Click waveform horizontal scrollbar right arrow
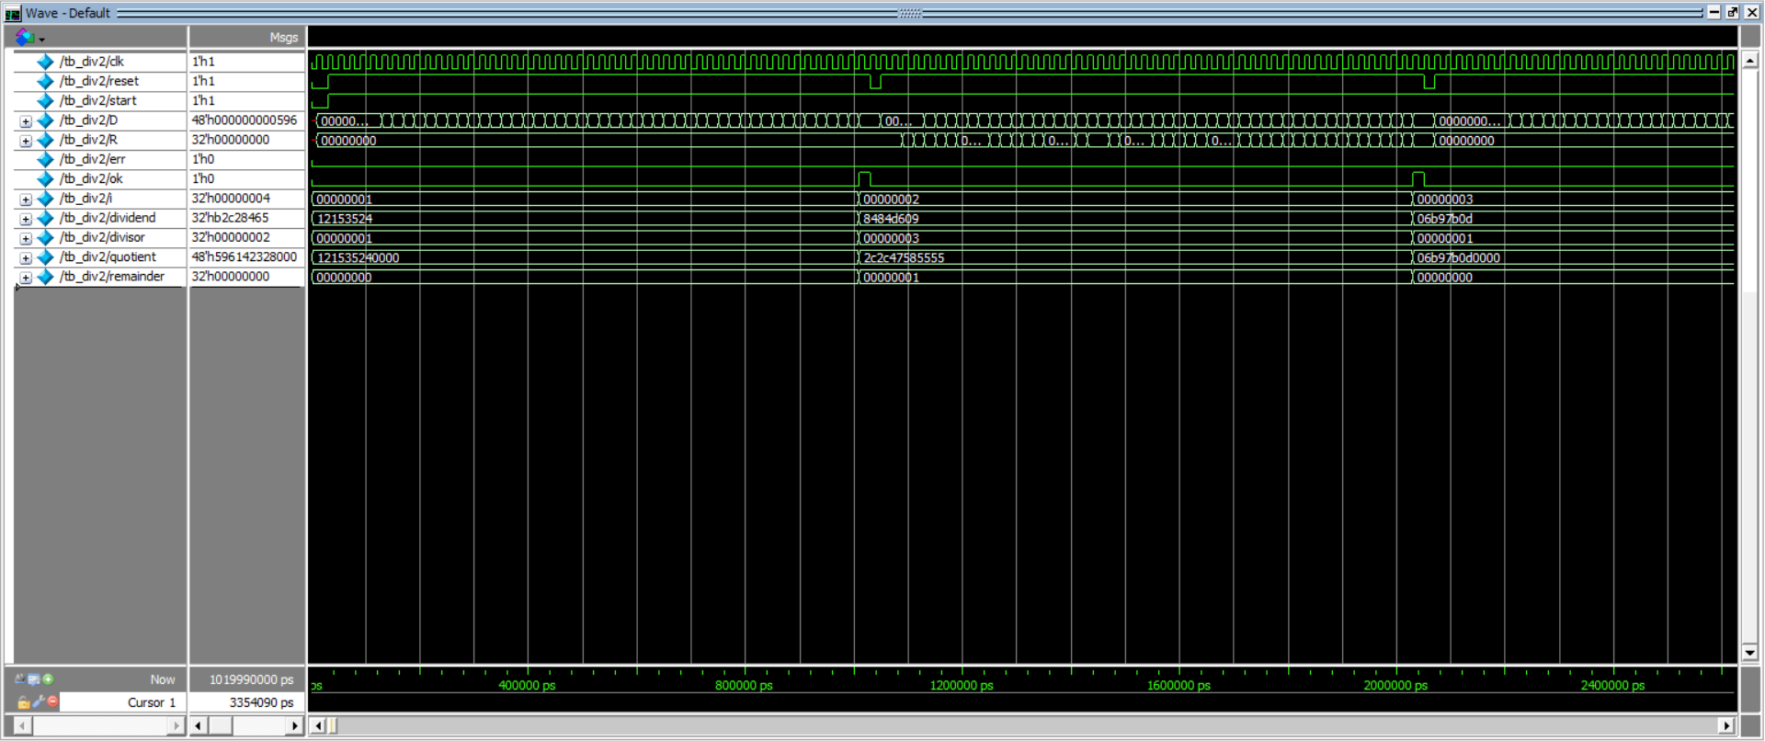Viewport: 1765px width, 741px height. pos(1726,726)
